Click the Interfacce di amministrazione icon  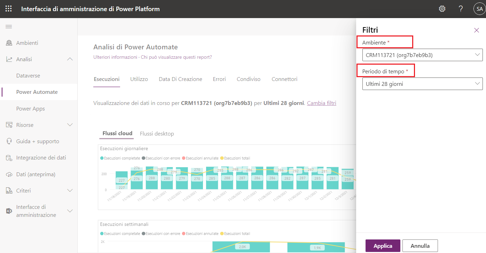[9, 211]
